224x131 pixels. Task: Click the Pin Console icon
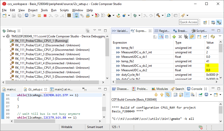coord(201,94)
